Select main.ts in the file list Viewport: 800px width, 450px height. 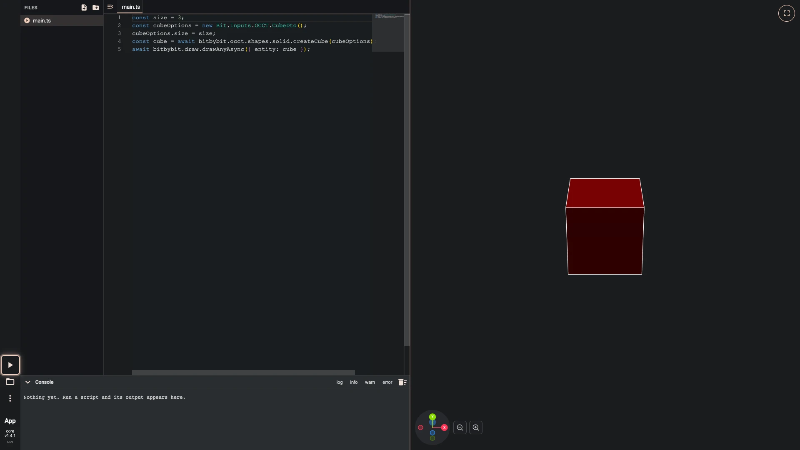point(62,20)
